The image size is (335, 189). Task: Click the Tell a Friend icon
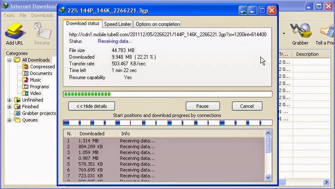click(327, 31)
